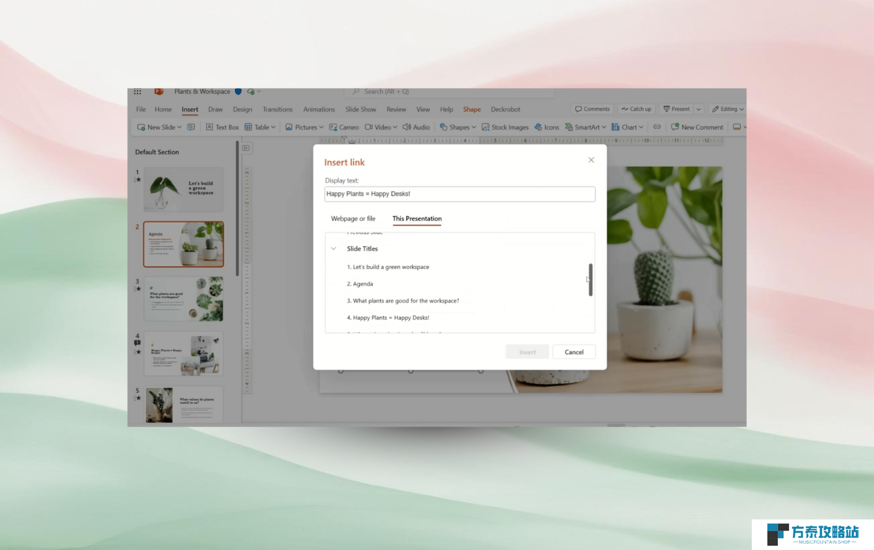
Task: Click the Present button
Action: 676,109
